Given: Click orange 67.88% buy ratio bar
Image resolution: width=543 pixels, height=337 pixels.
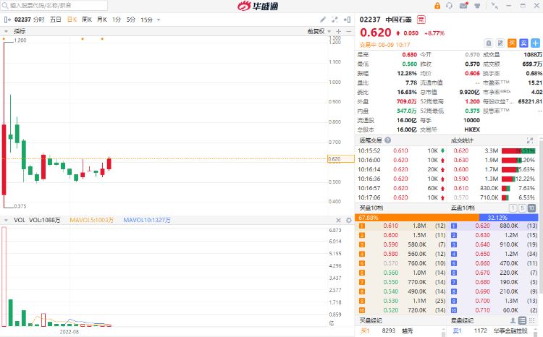Looking at the screenshot, I should pos(418,218).
